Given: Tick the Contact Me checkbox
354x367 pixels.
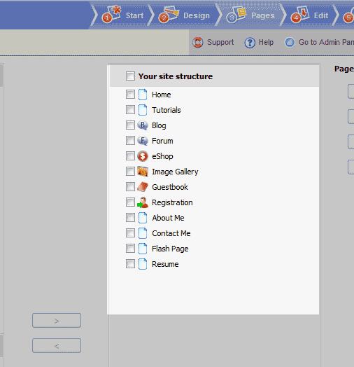Looking at the screenshot, I should tap(130, 233).
